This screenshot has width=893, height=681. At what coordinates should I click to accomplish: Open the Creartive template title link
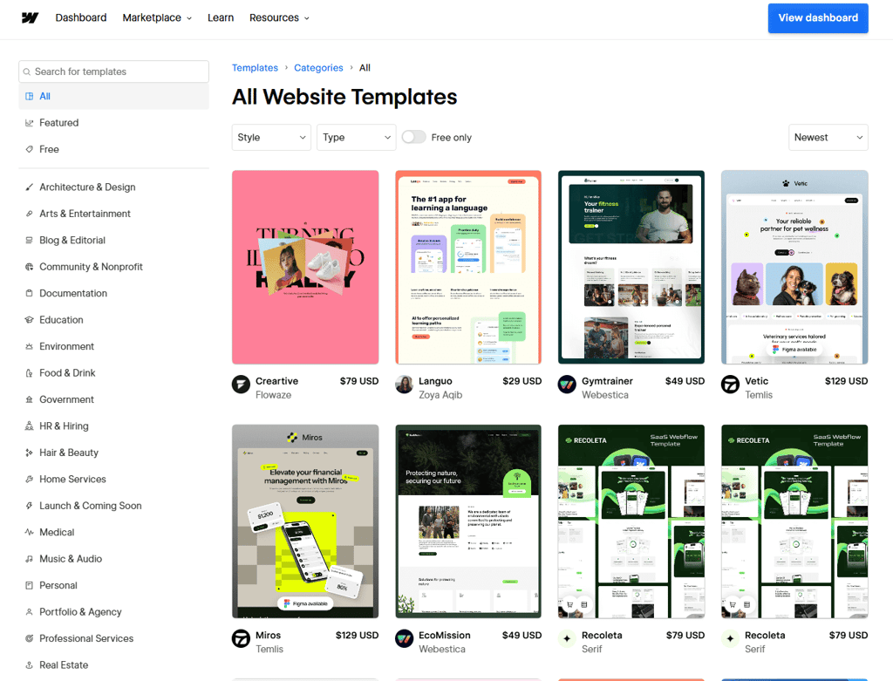point(276,381)
